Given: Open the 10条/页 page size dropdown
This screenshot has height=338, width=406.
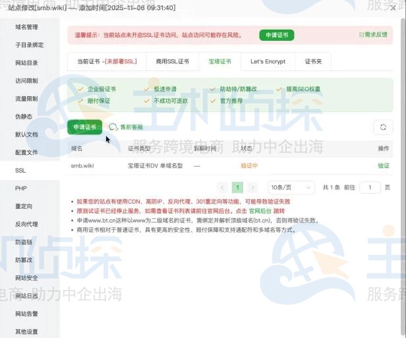Looking at the screenshot, I should pos(291,187).
